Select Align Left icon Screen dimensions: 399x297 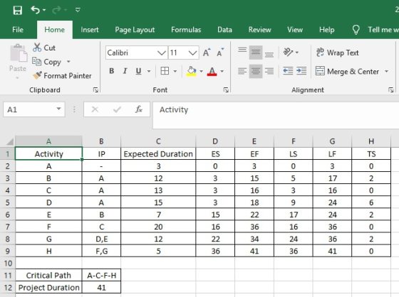coord(242,71)
